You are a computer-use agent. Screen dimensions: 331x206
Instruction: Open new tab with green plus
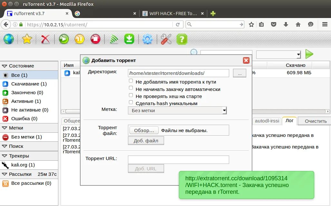pyautogui.click(x=213, y=13)
